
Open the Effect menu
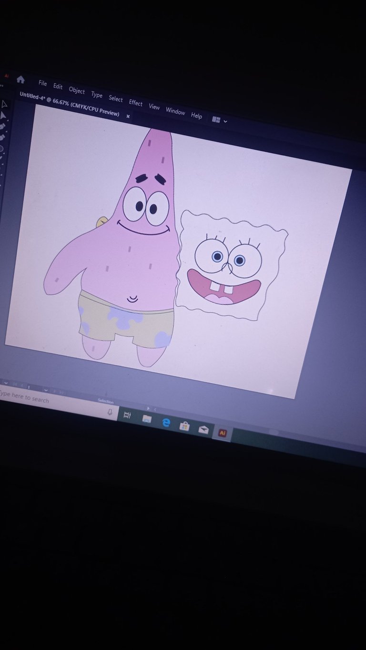tap(136, 103)
